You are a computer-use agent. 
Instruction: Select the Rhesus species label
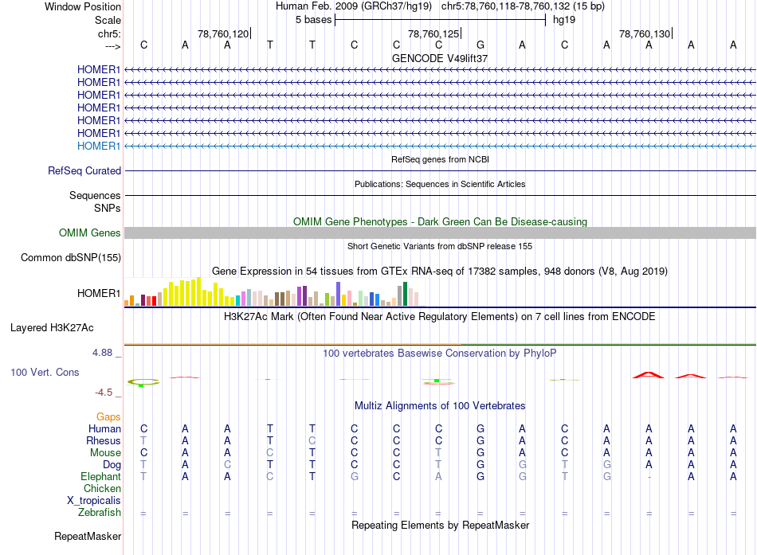(x=104, y=440)
